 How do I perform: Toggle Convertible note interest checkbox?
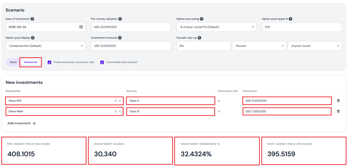[x=102, y=62]
